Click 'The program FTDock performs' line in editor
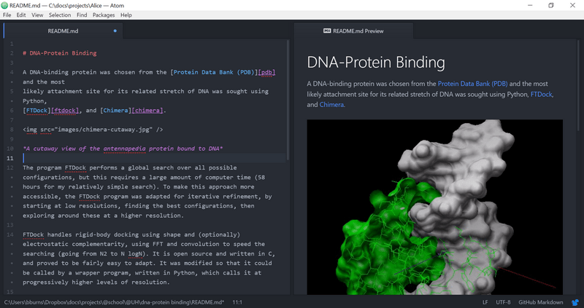Image resolution: width=584 pixels, height=308 pixels. tap(130, 167)
